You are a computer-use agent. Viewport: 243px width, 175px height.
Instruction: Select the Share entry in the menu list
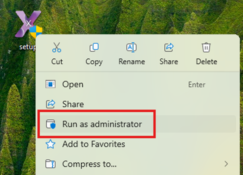point(73,104)
